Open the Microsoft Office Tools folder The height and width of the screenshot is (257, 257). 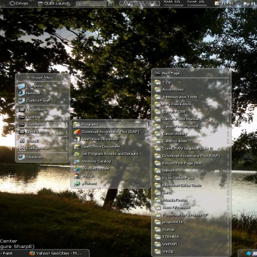pos(191,185)
